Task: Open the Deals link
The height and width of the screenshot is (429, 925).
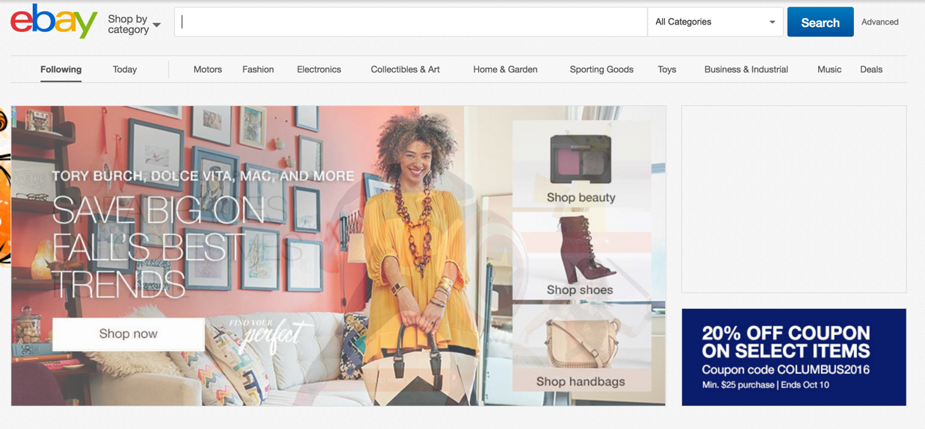Action: (871, 69)
